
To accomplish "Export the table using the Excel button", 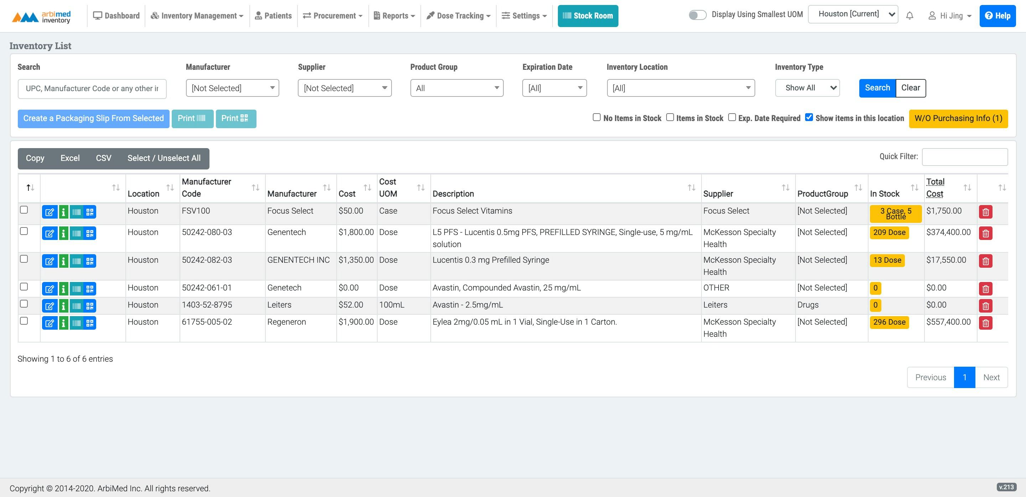I will tap(70, 158).
